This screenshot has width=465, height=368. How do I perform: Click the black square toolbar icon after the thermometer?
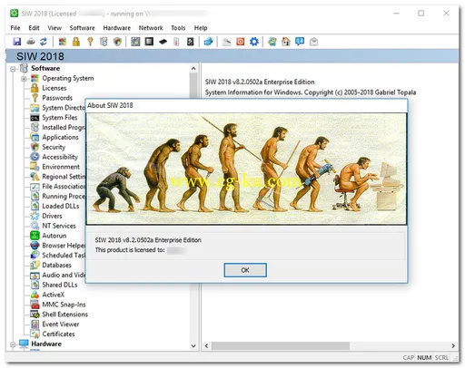(191, 42)
